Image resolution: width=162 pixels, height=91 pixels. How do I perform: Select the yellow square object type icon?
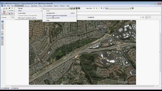(x=94, y=8)
